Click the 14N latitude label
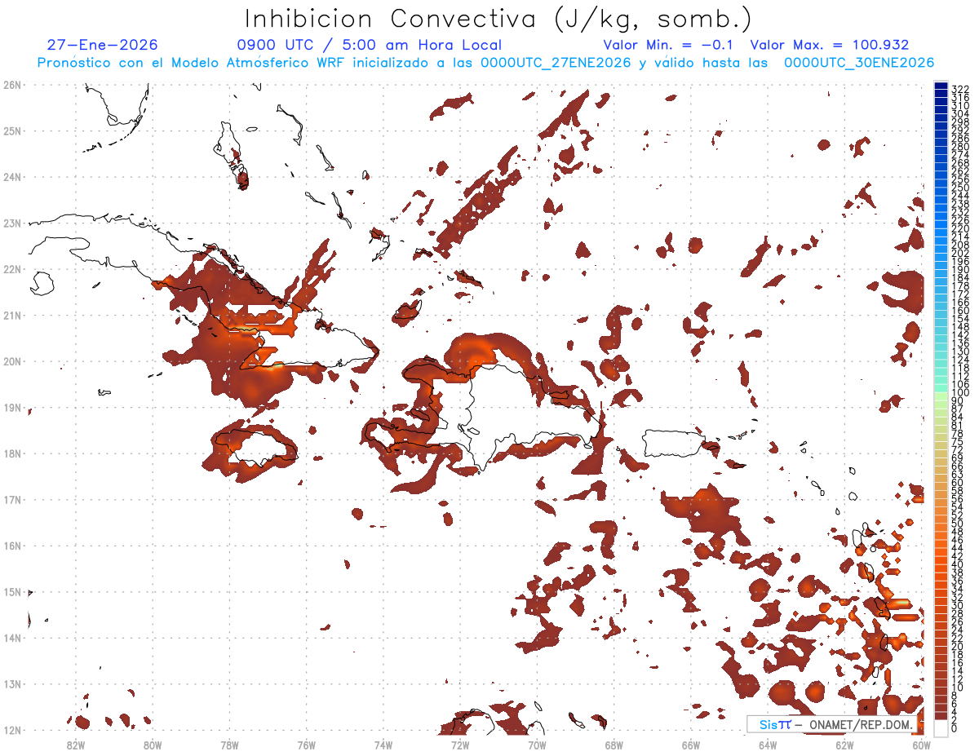The image size is (979, 756). pyautogui.click(x=12, y=638)
